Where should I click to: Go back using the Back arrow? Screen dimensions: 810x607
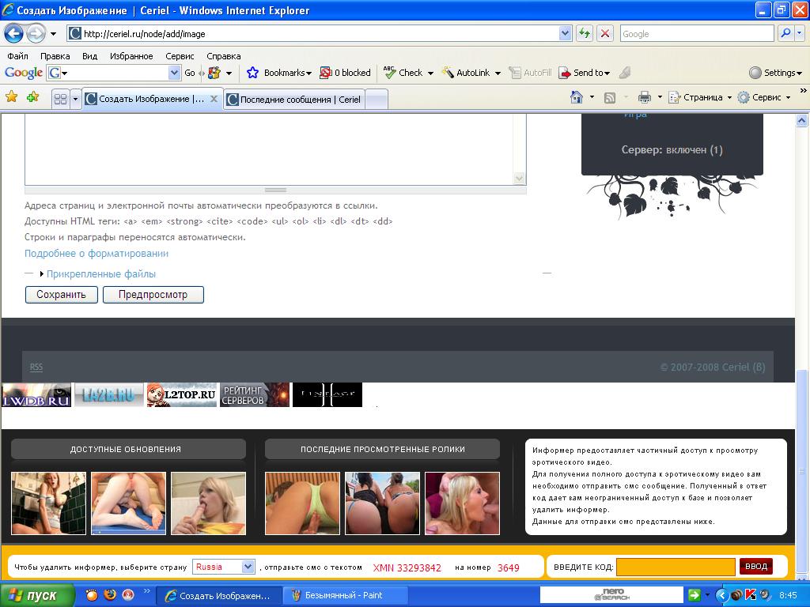coord(13,33)
